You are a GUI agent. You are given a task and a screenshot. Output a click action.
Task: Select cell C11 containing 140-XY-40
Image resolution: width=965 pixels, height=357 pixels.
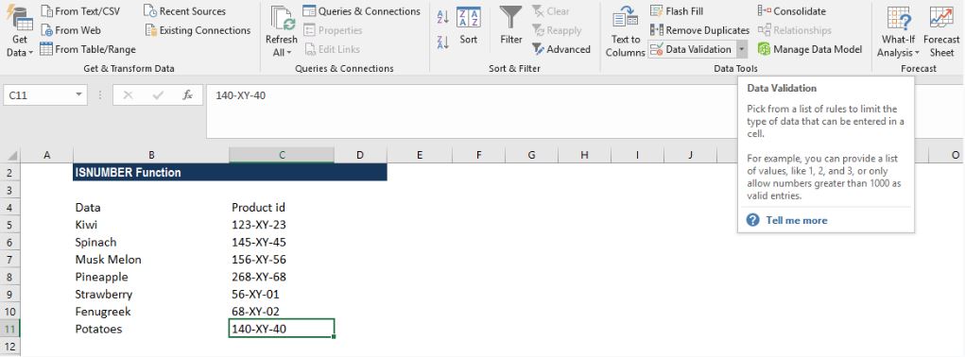click(282, 329)
